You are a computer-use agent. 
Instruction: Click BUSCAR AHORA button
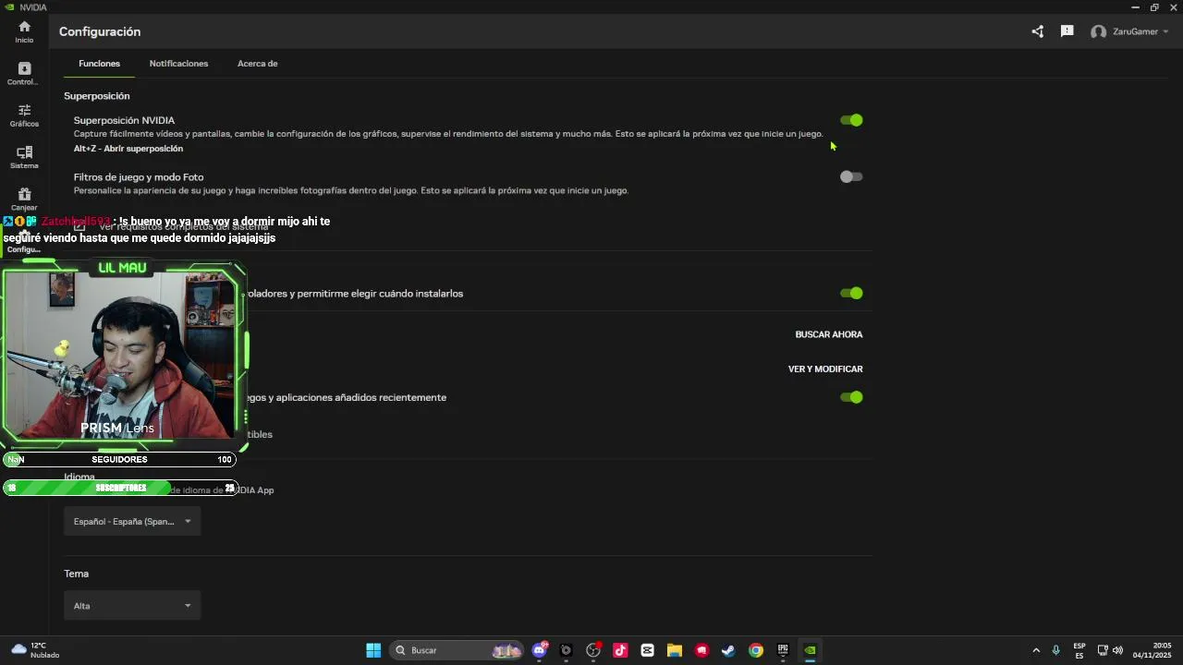tap(828, 334)
